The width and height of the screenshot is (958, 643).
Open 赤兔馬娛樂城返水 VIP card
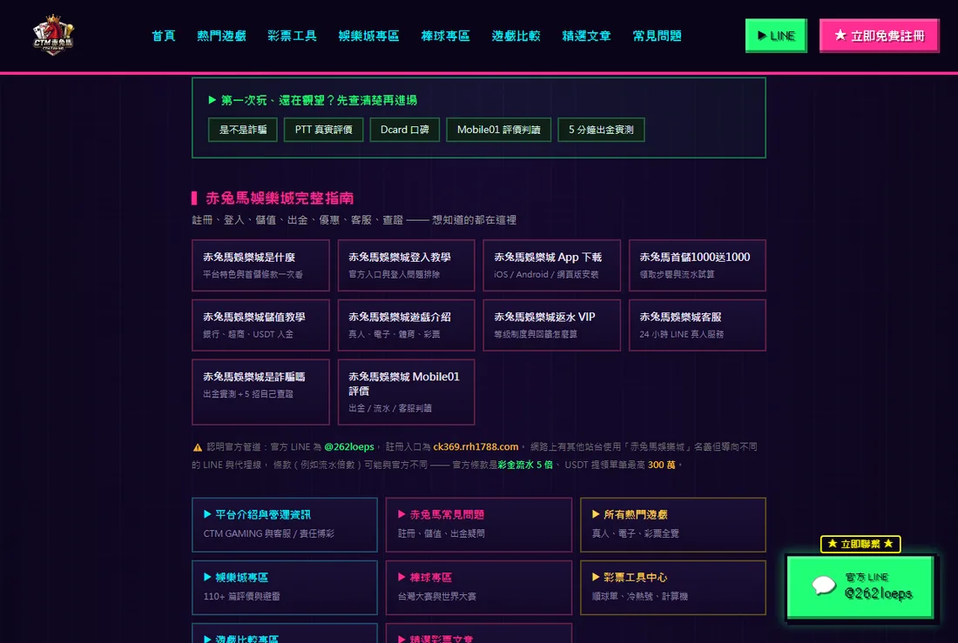(x=551, y=325)
